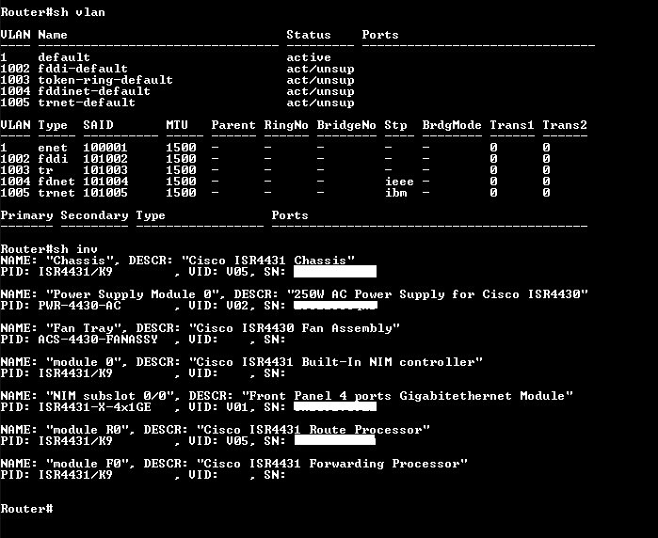658x538 pixels.
Task: Click the 'Power Supply Module 0' name
Action: (x=132, y=294)
